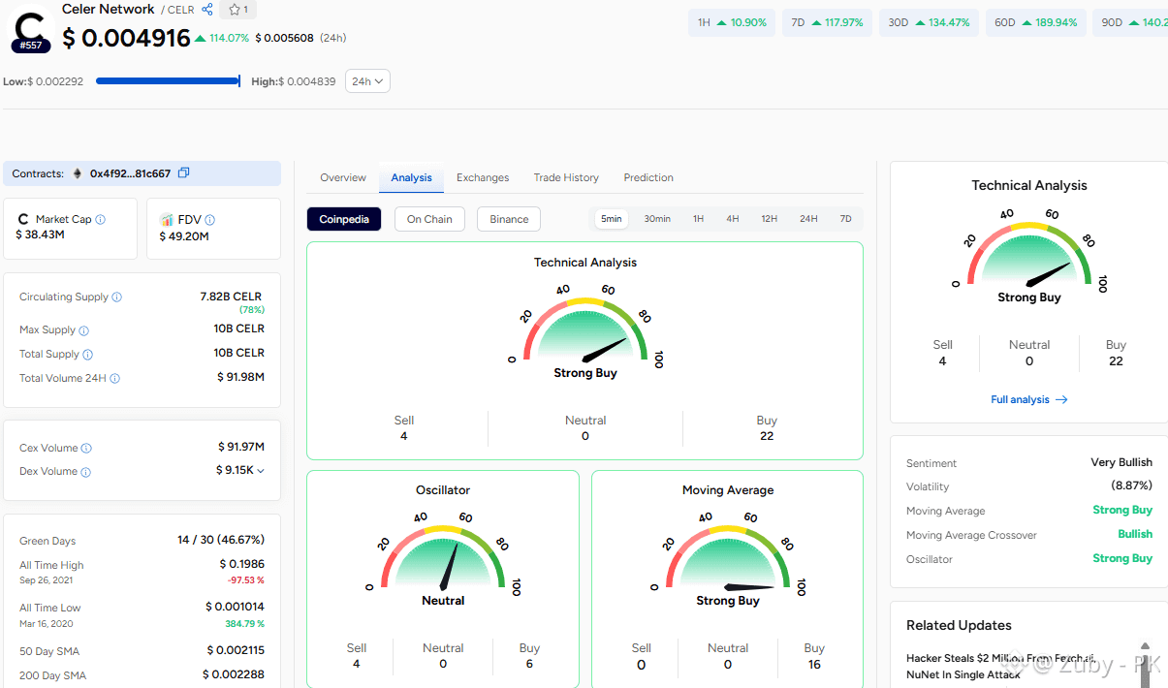1168x688 pixels.
Task: Click the share icon next to CELR
Action: (207, 10)
